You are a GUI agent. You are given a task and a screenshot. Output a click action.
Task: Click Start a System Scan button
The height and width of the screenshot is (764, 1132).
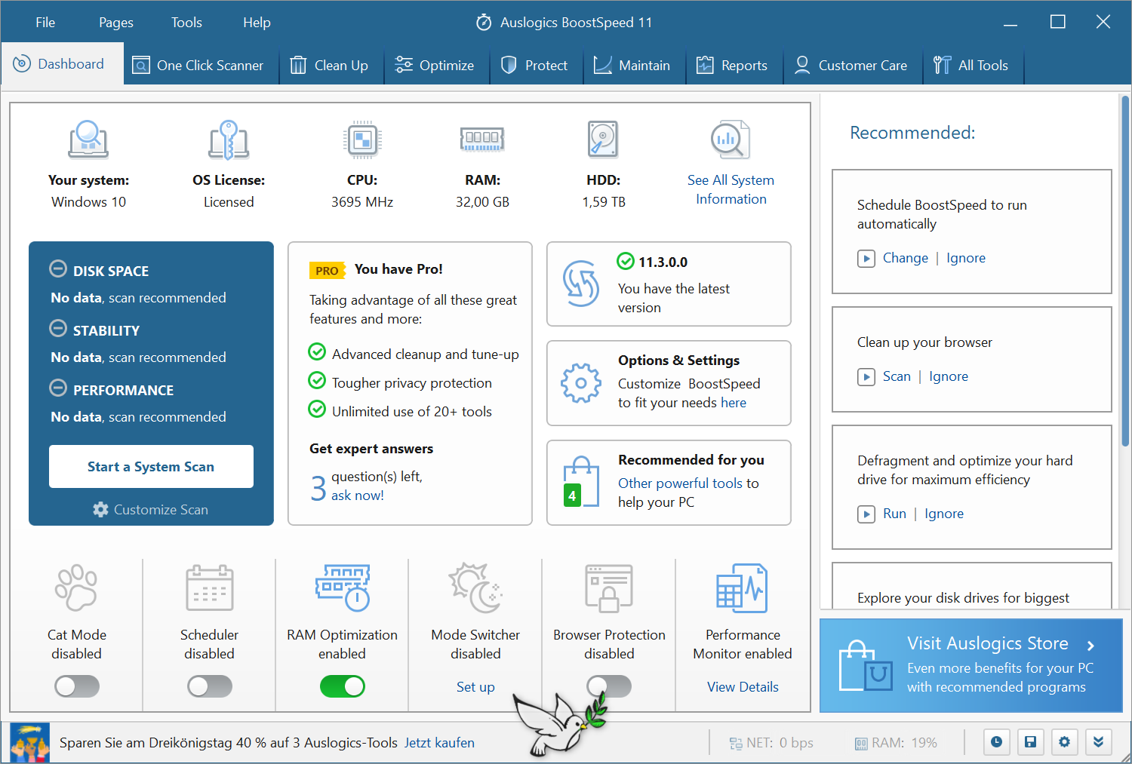151,467
